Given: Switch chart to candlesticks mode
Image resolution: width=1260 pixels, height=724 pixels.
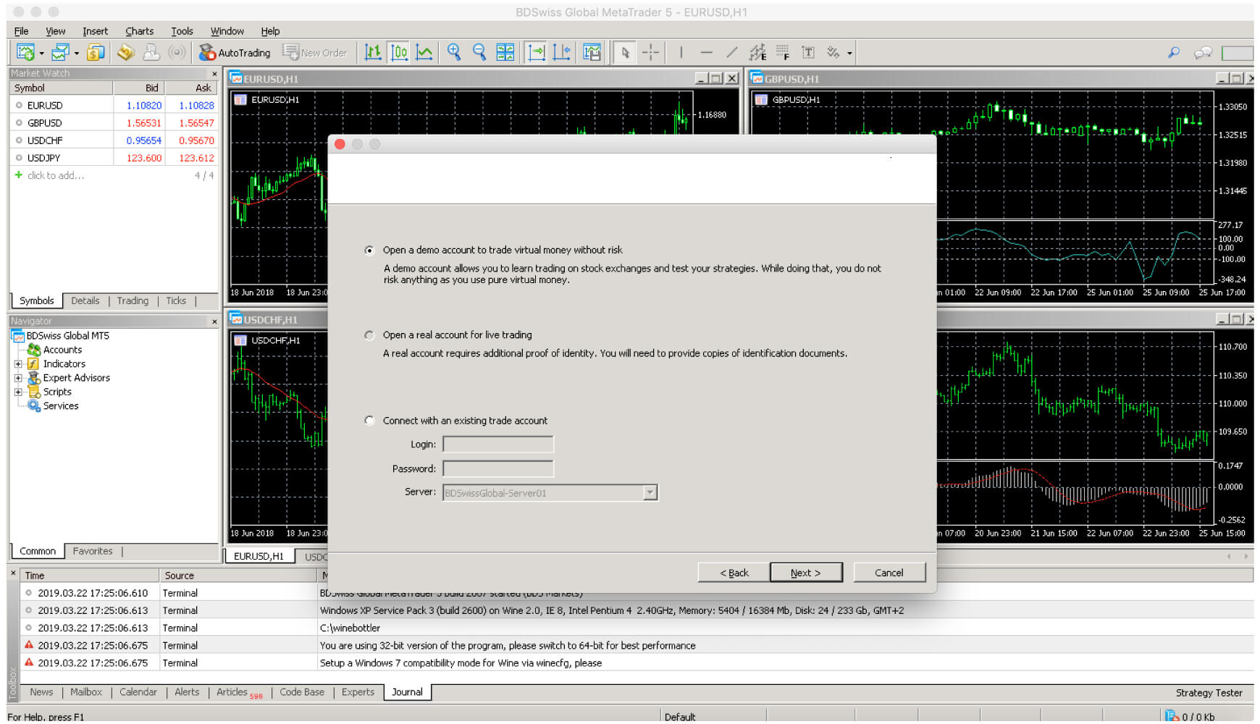Looking at the screenshot, I should click(399, 52).
